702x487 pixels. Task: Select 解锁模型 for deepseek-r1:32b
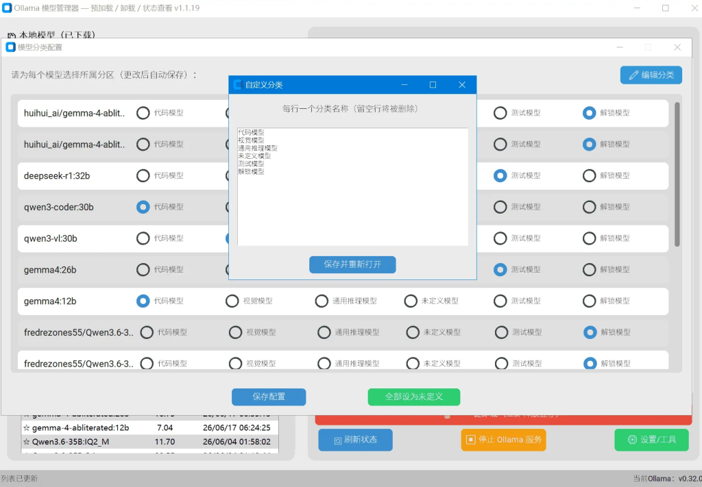point(589,176)
